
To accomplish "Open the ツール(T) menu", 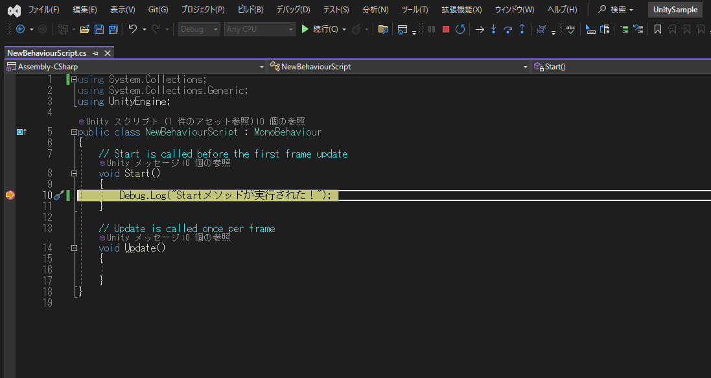I will click(x=414, y=10).
